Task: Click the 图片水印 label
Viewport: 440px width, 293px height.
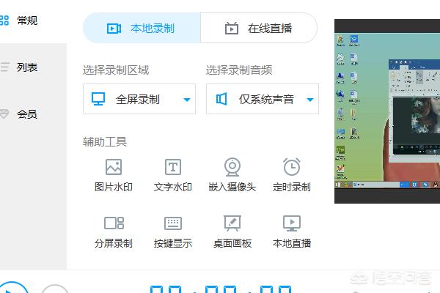Action: point(114,187)
